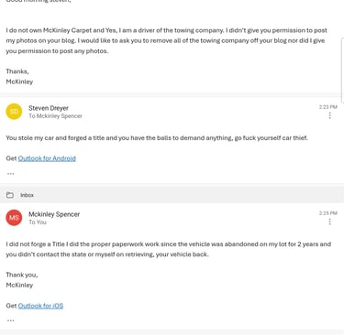Click the 'I do not own McKinley Carpet' message text
The image size is (344, 335).
click(x=167, y=40)
